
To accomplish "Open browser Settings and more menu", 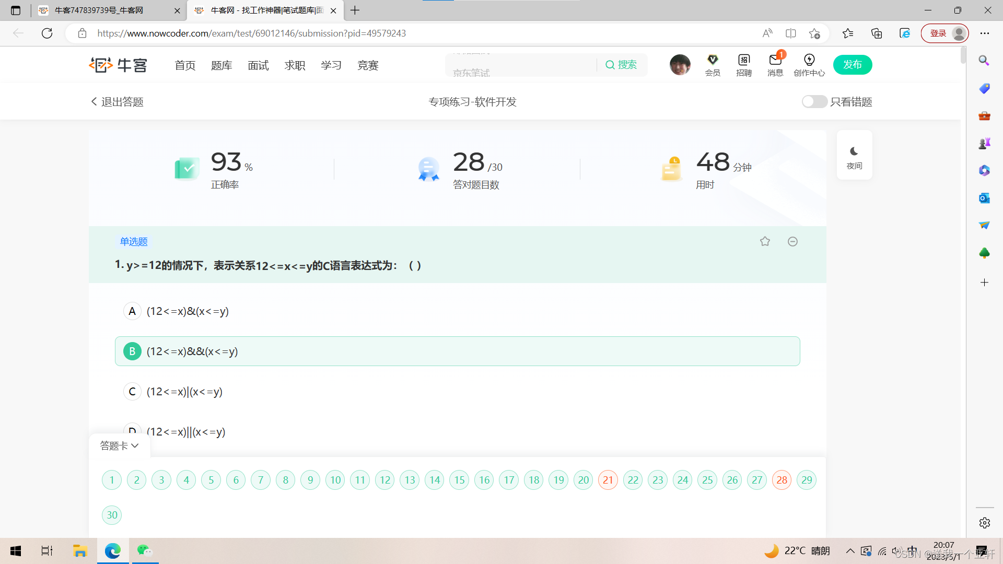I will click(x=984, y=33).
